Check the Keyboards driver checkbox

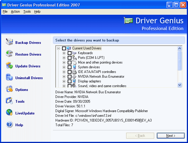(69, 53)
